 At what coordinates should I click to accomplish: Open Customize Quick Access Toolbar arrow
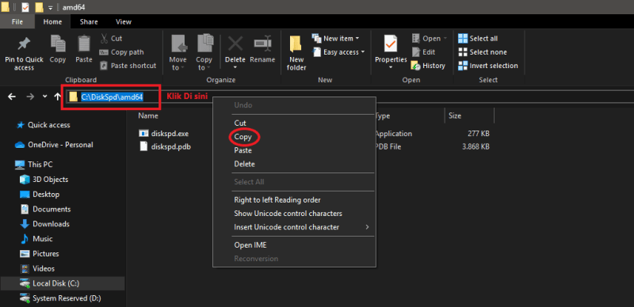tap(51, 7)
